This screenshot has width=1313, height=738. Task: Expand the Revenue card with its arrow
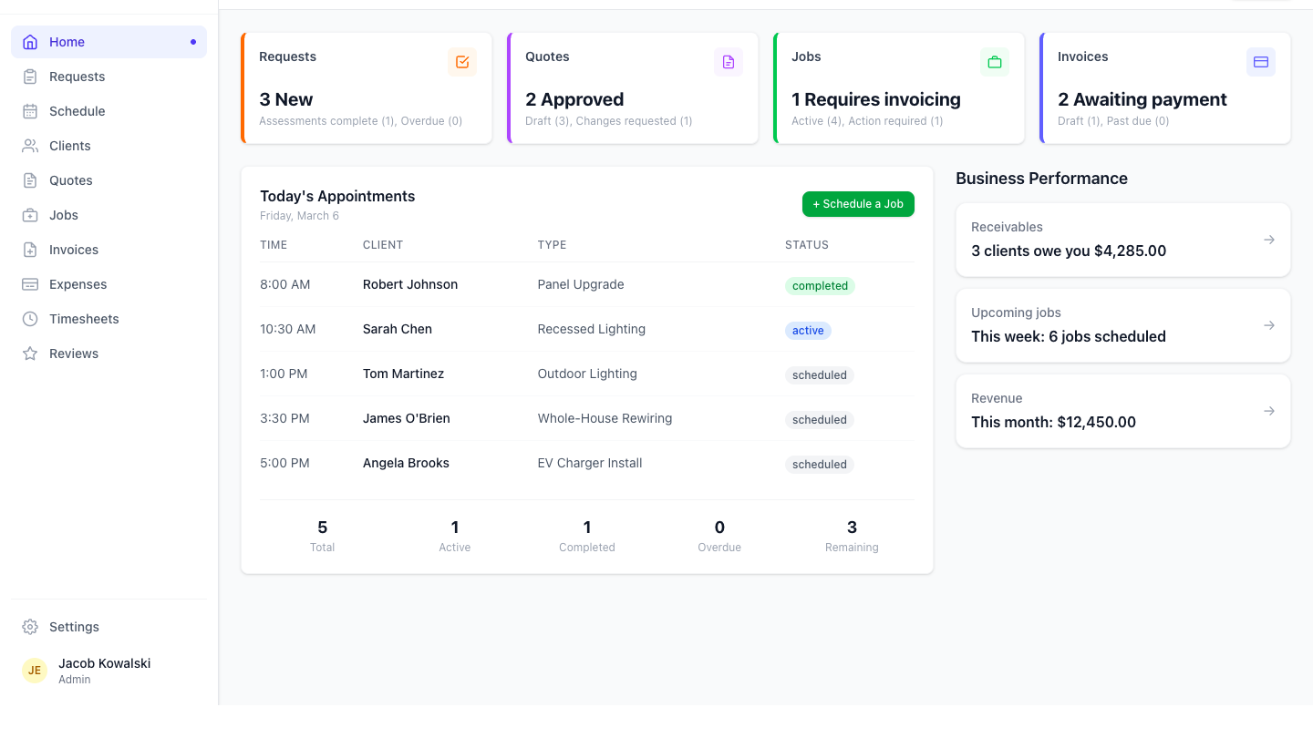(x=1269, y=411)
